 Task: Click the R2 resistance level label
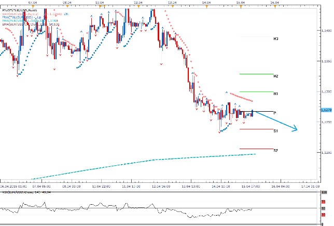(x=276, y=76)
